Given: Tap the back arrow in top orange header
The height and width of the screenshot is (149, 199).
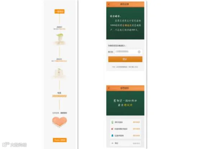Looking at the screenshot, I should coord(109,4).
